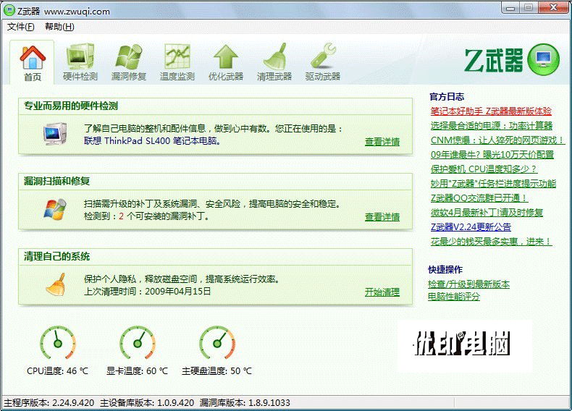
Task: Open the 温度监测 temperature monitor icon
Action: (177, 56)
